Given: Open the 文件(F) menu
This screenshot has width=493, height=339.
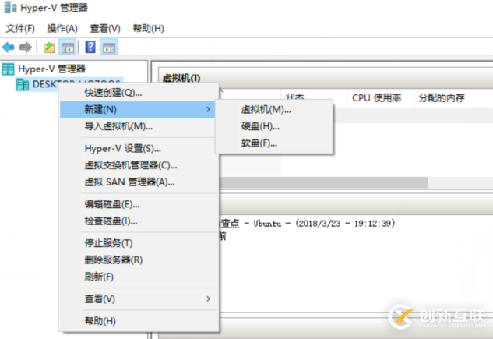Looking at the screenshot, I should click(x=20, y=29).
